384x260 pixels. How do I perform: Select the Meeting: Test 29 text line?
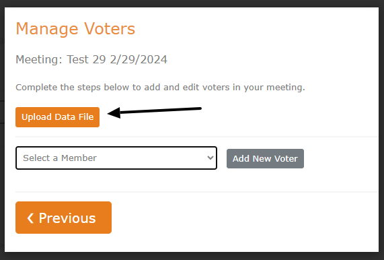91,59
